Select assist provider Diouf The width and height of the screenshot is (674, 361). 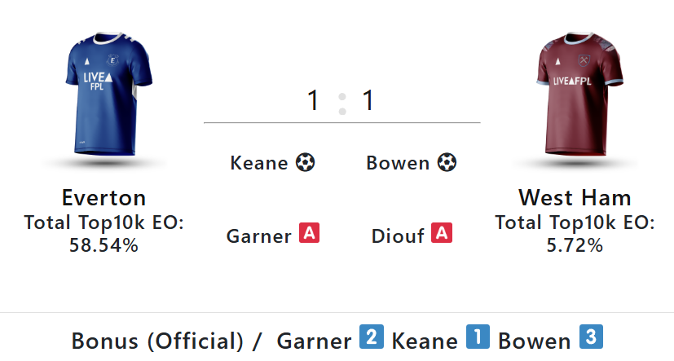399,236
